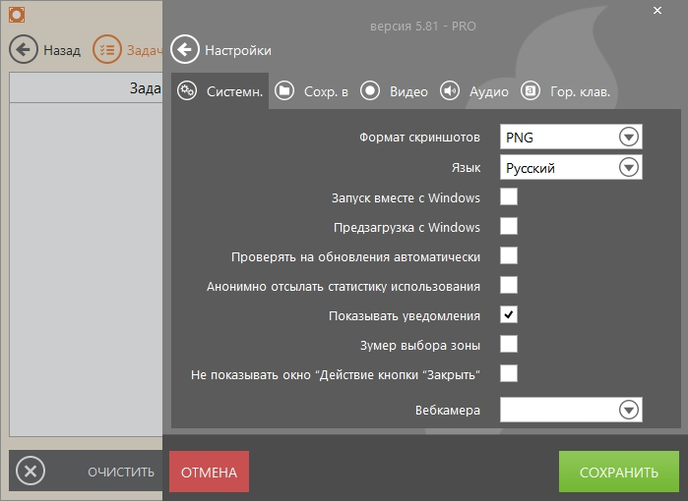
Task: Click the Вебкамера label
Action: [448, 411]
